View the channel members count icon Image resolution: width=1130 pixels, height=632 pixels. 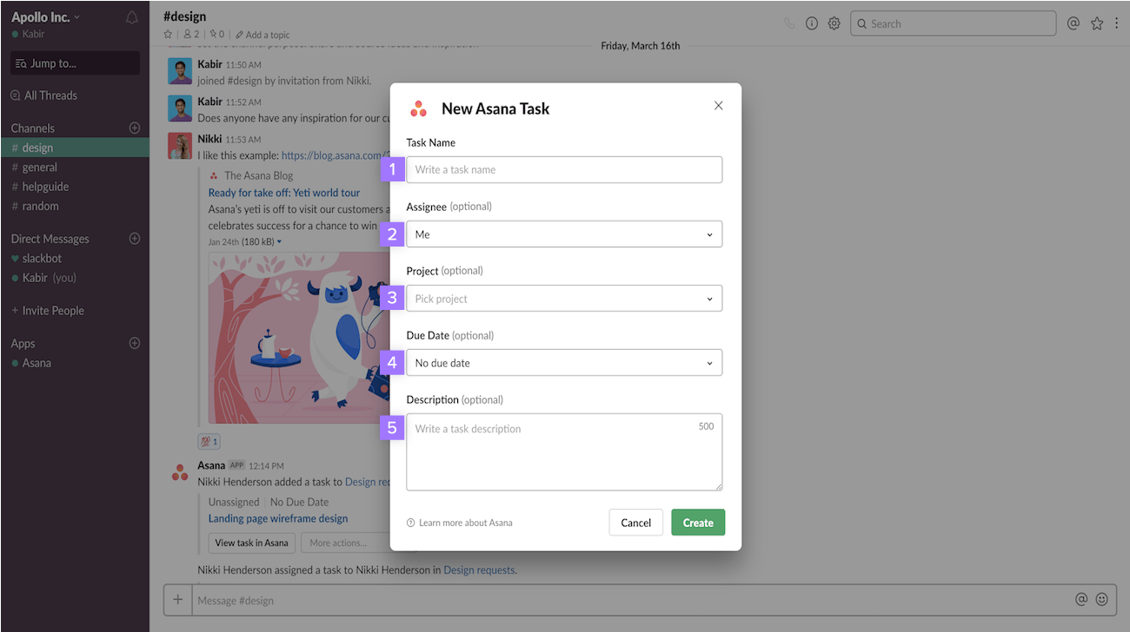(x=191, y=35)
